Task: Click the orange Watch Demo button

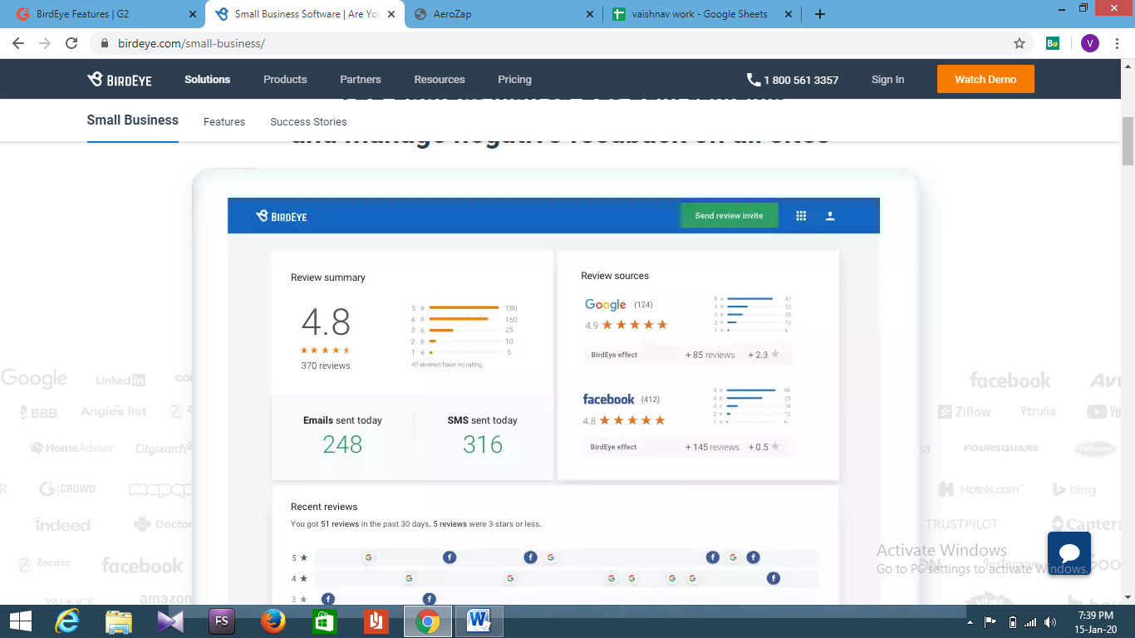Action: (x=985, y=79)
